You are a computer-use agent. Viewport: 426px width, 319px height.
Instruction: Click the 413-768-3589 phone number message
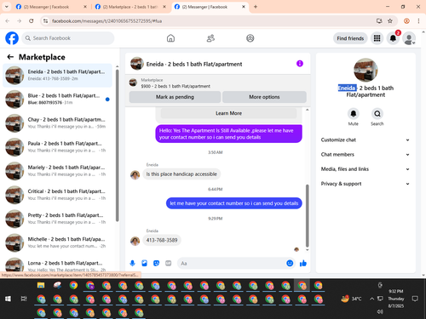[x=162, y=240]
